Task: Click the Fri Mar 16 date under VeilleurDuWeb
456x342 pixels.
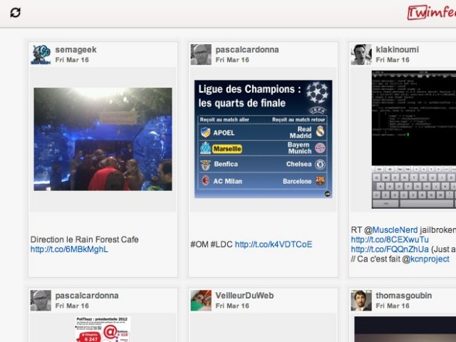Action: point(232,306)
